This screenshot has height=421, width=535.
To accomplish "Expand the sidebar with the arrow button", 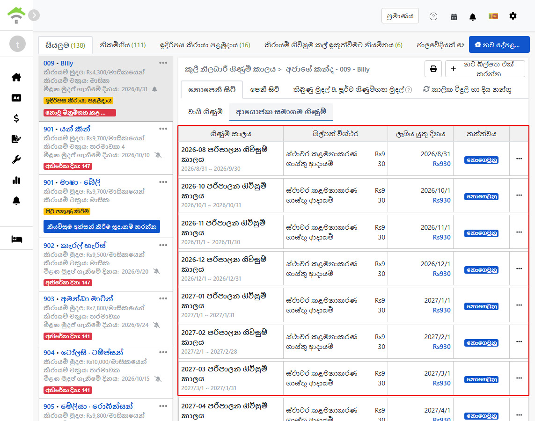I will coord(34,15).
